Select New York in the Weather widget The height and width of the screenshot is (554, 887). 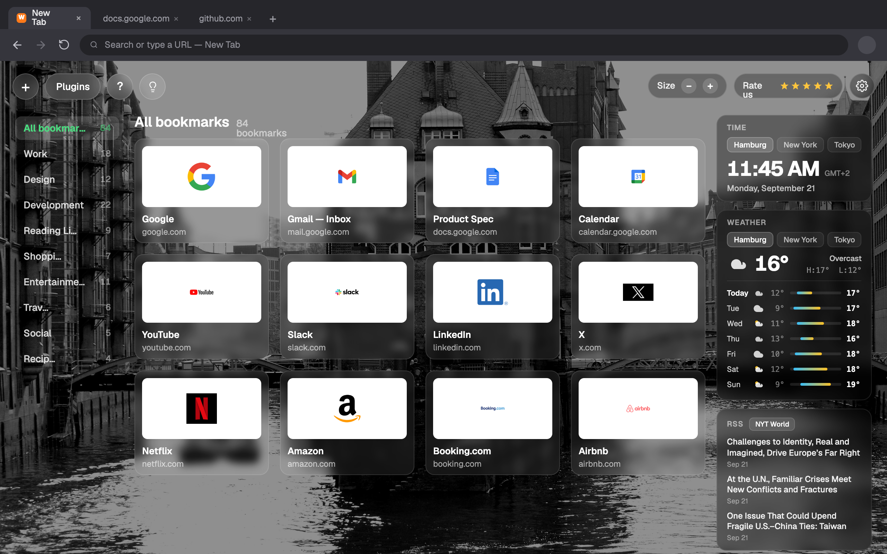click(x=800, y=240)
